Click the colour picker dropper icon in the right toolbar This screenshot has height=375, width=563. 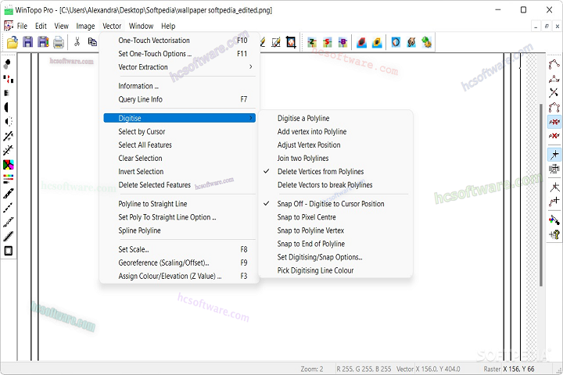click(554, 220)
